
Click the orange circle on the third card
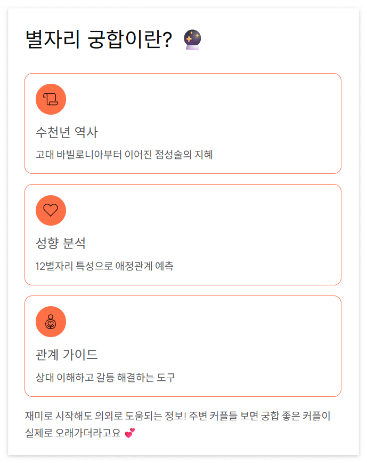[x=51, y=322]
